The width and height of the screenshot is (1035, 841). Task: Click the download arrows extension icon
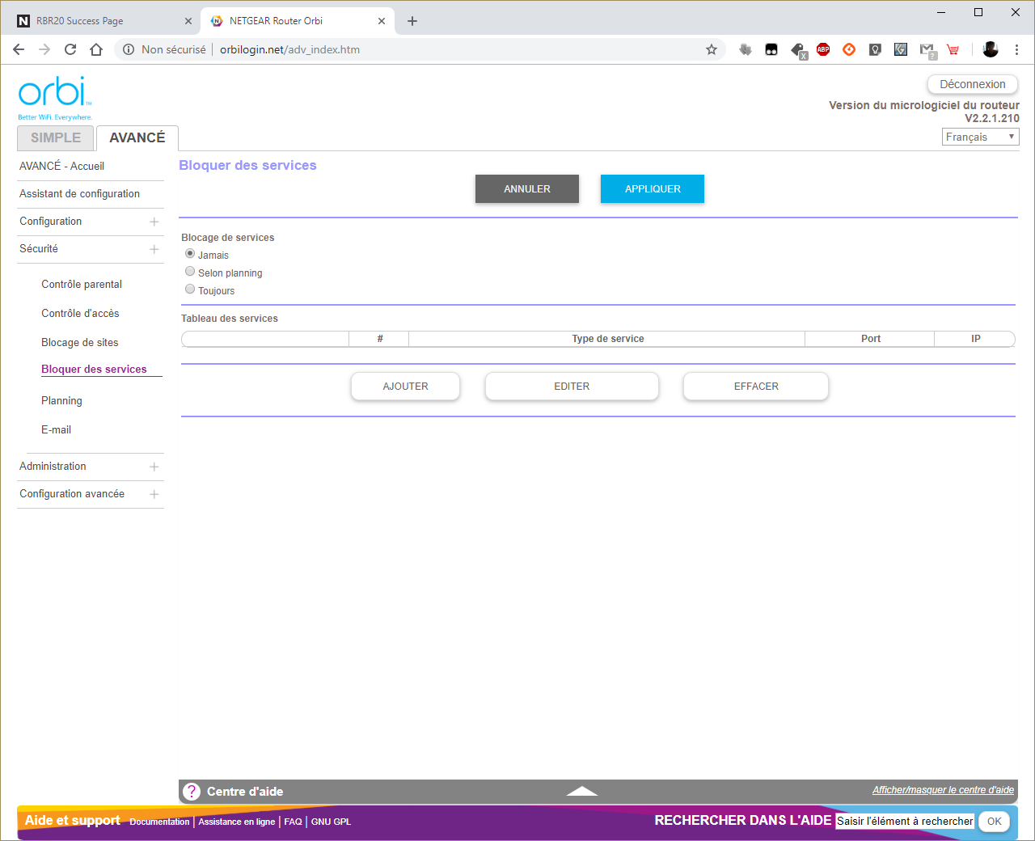746,49
